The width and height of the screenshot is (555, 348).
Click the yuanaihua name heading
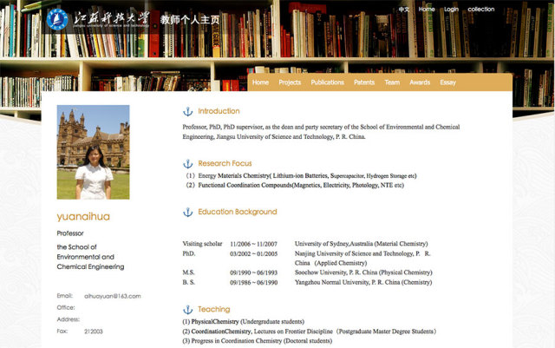83,216
